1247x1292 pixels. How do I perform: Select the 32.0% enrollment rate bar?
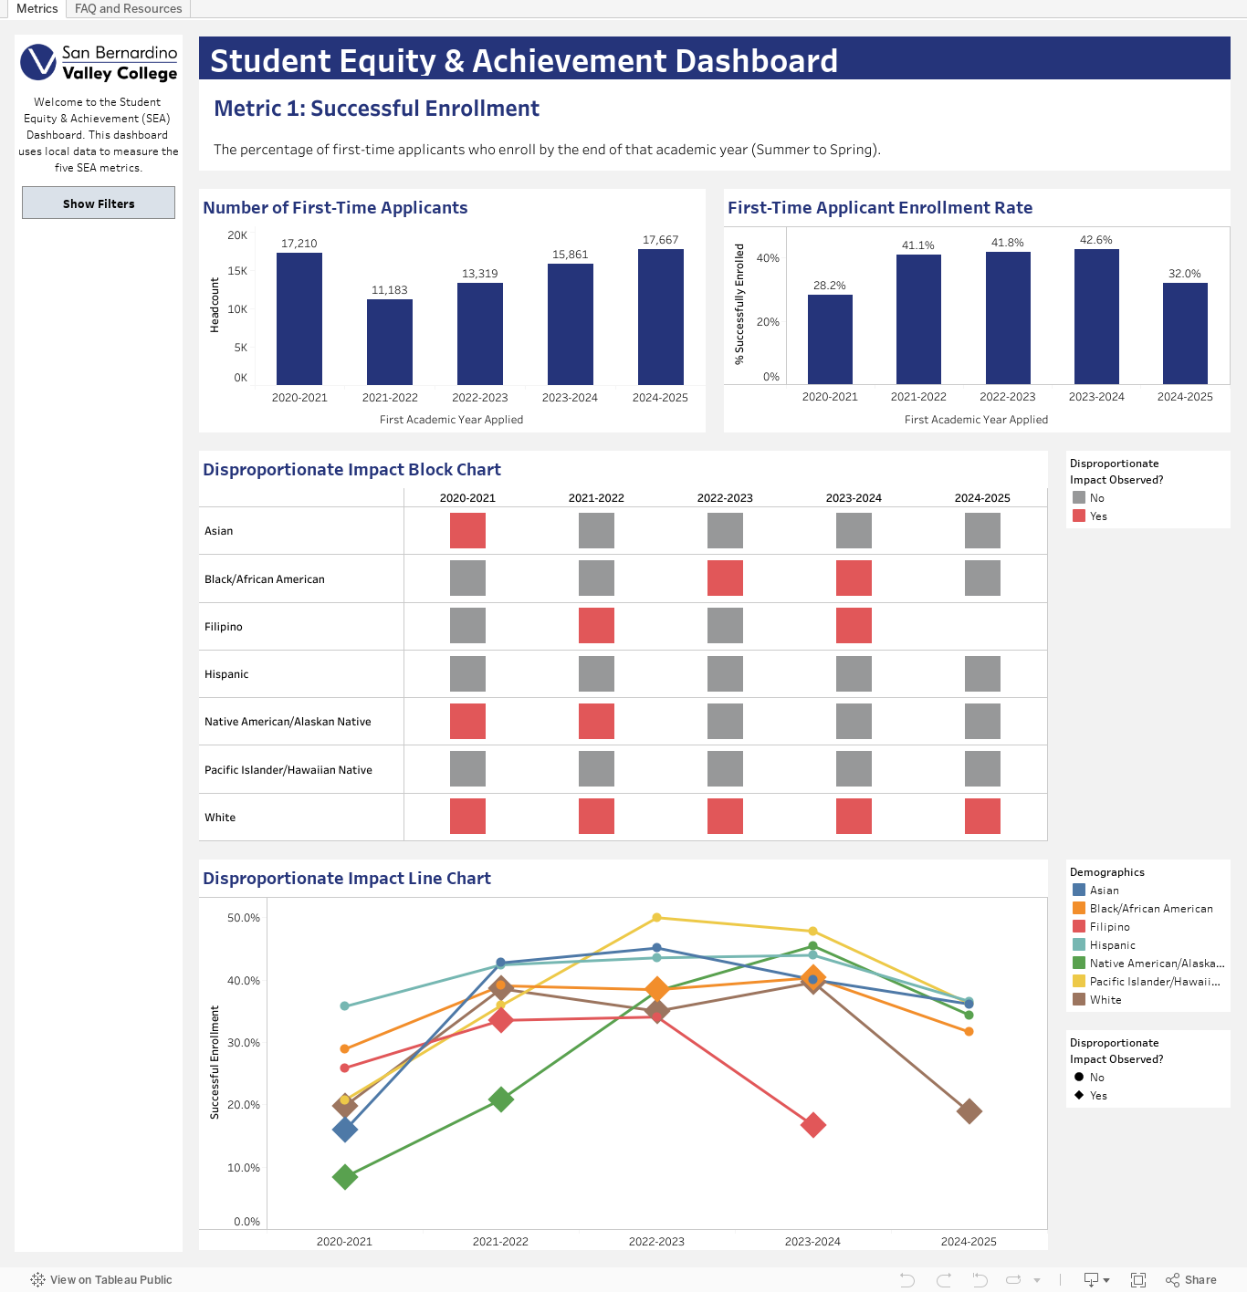[1185, 333]
